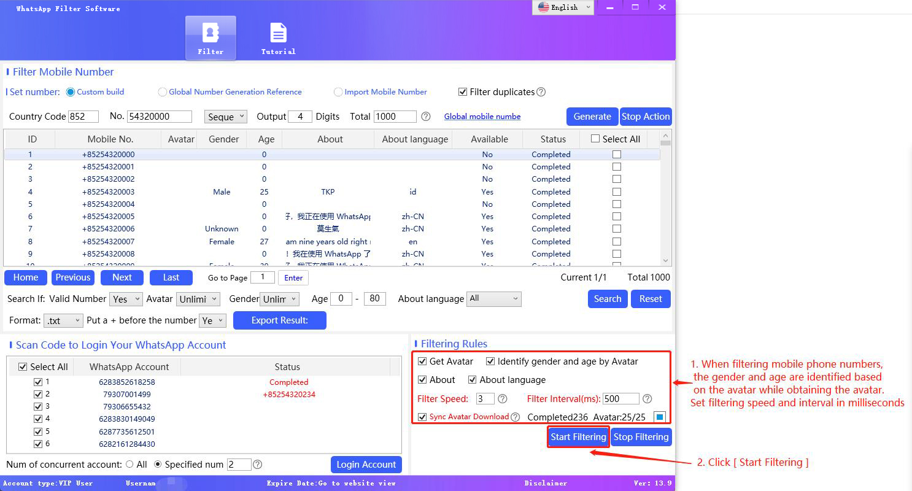Click the help icon next to Total field

click(426, 117)
